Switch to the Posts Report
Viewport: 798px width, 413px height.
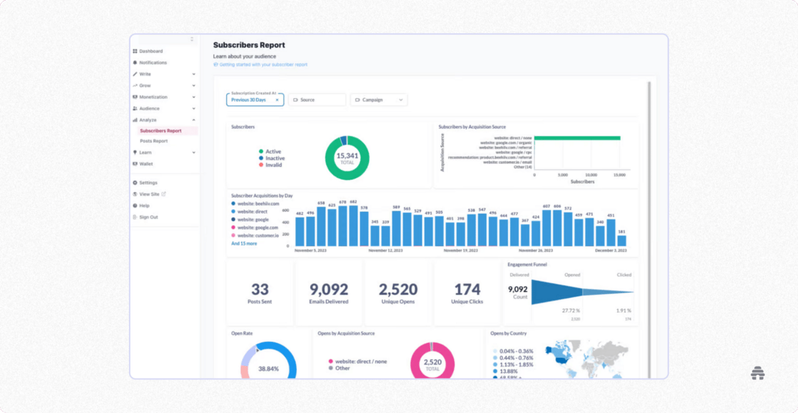pyautogui.click(x=153, y=141)
